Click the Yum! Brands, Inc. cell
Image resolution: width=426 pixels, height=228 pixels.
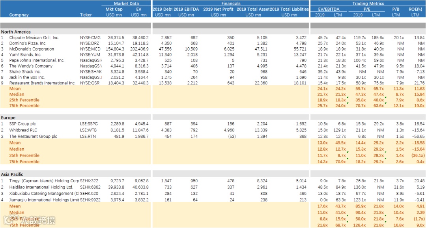(x=25, y=54)
